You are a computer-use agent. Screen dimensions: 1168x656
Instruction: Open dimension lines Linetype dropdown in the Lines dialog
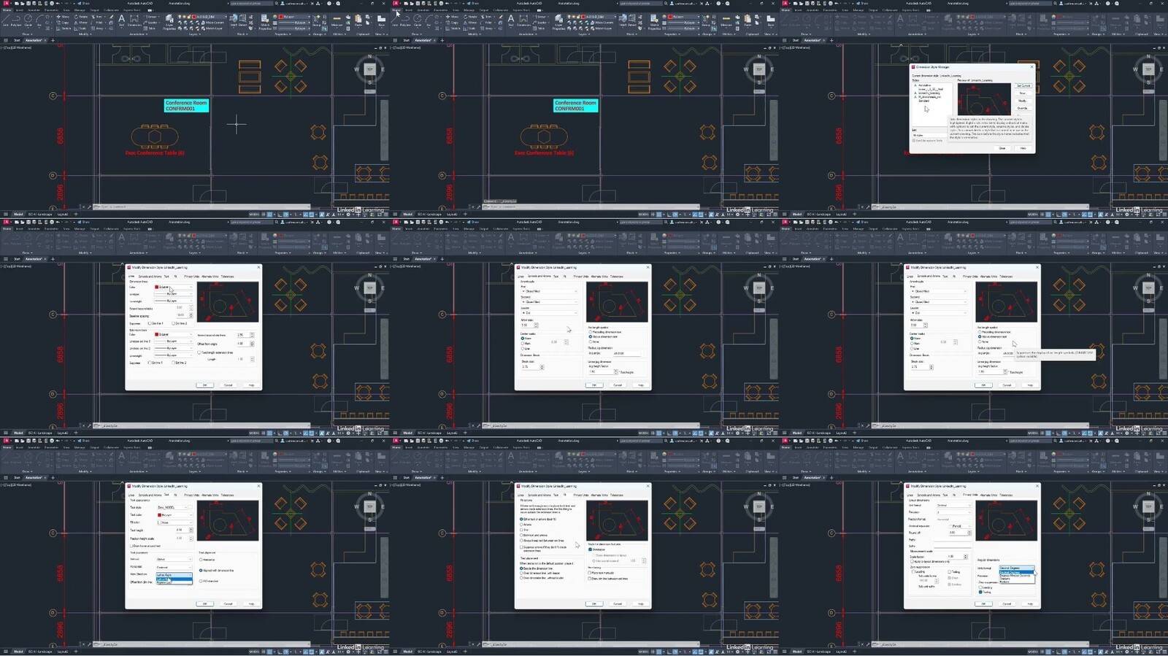coord(174,294)
